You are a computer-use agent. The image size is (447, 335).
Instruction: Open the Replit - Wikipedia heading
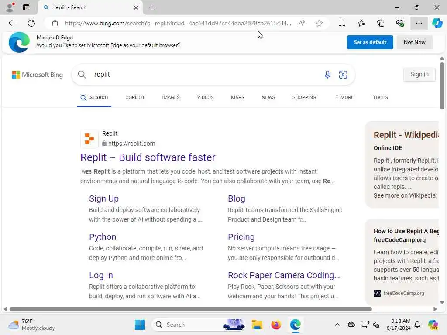406,135
